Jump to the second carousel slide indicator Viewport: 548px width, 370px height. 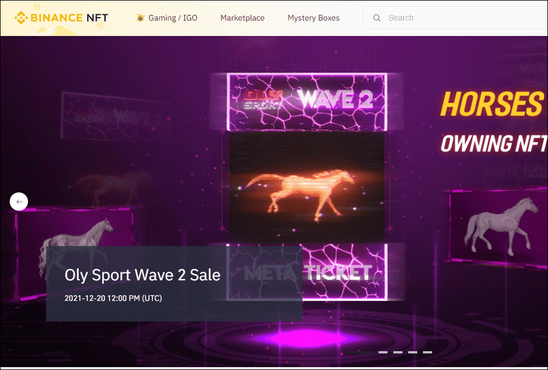pos(383,352)
